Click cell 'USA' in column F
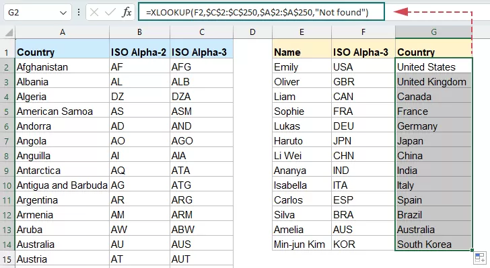This screenshot has width=490, height=268. point(363,66)
